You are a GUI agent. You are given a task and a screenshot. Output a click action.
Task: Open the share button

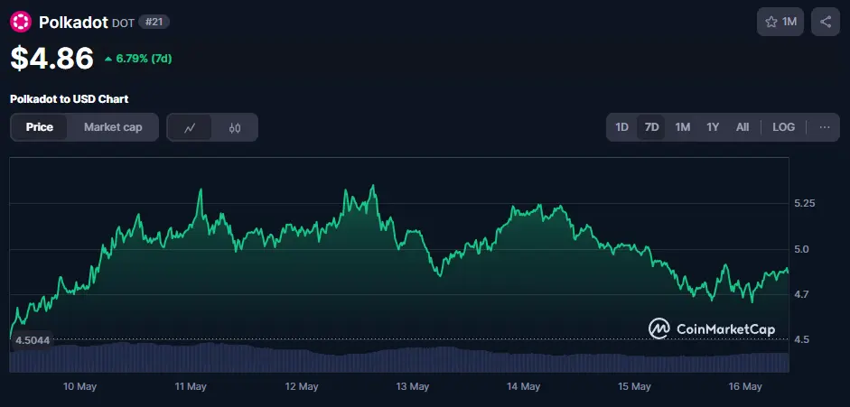point(825,22)
